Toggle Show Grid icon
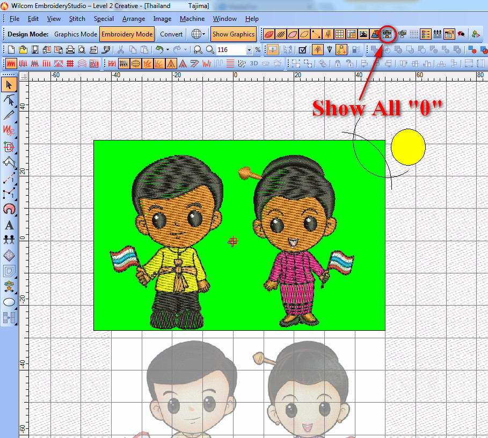488x438 pixels. [339, 34]
